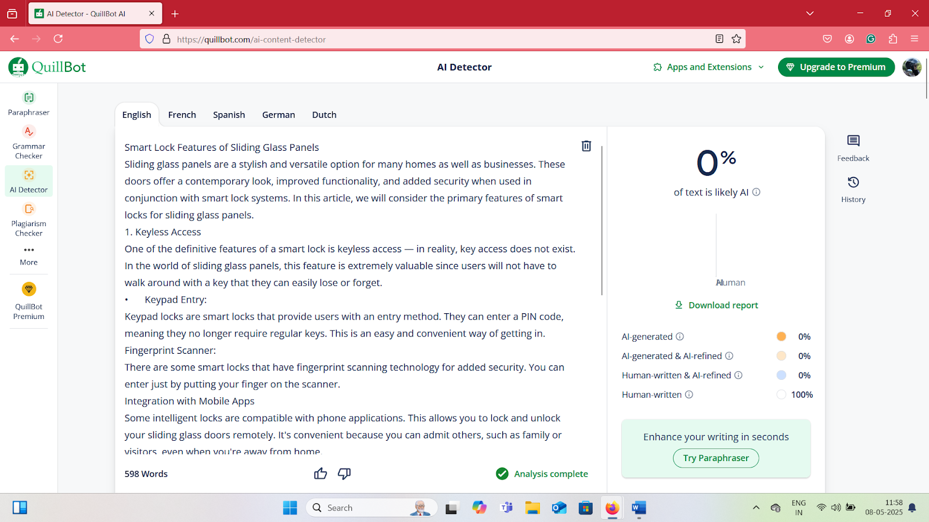
Task: Select the AI Detector sidebar item
Action: pos(28,181)
